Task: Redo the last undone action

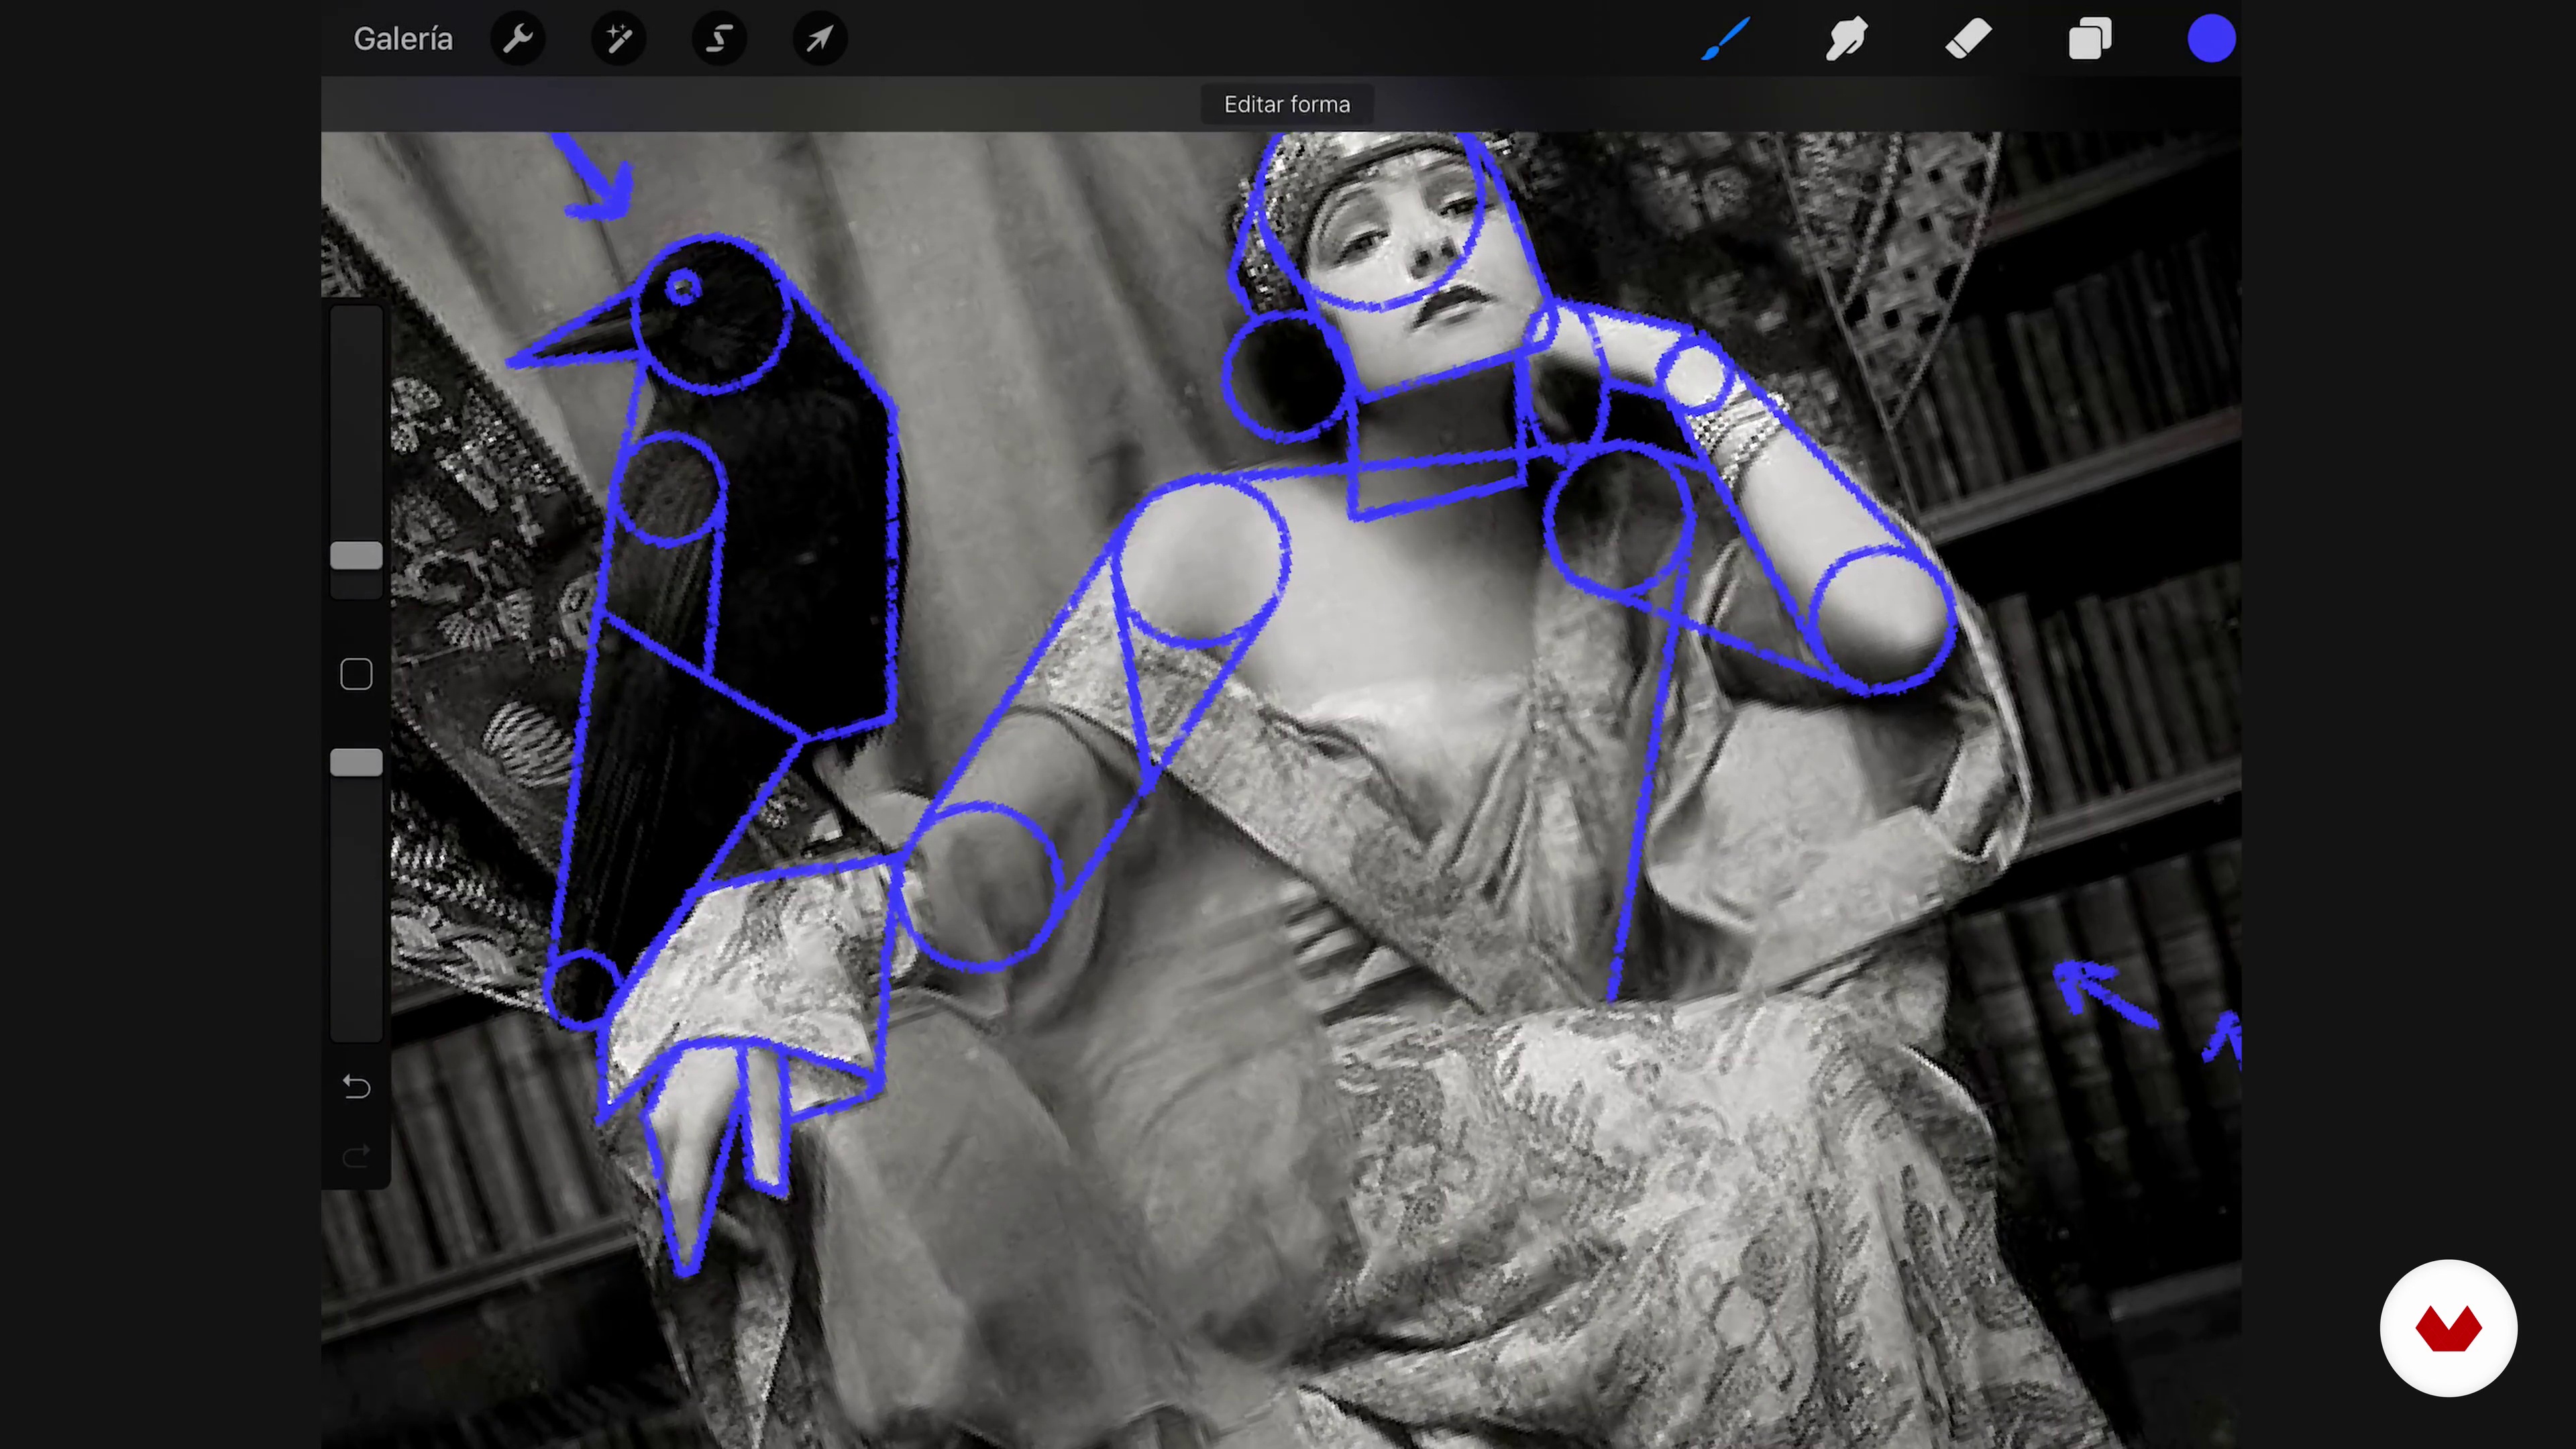Action: 356,1156
